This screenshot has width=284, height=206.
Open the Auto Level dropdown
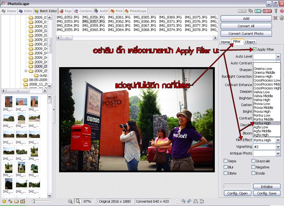tap(278, 57)
